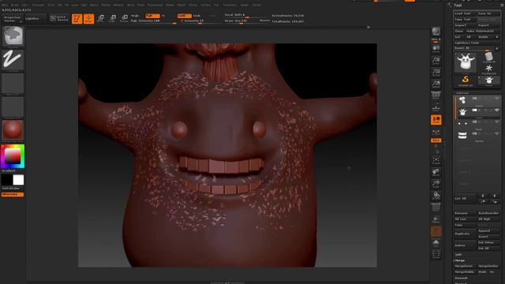Toggle the Floor grid
Image resolution: width=505 pixels, height=284 pixels.
coord(436,108)
